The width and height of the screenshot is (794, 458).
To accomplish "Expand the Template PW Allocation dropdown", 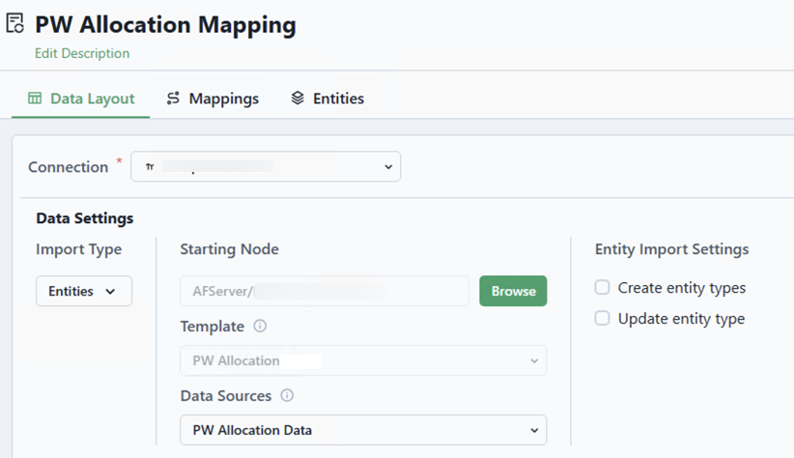I will [x=363, y=360].
